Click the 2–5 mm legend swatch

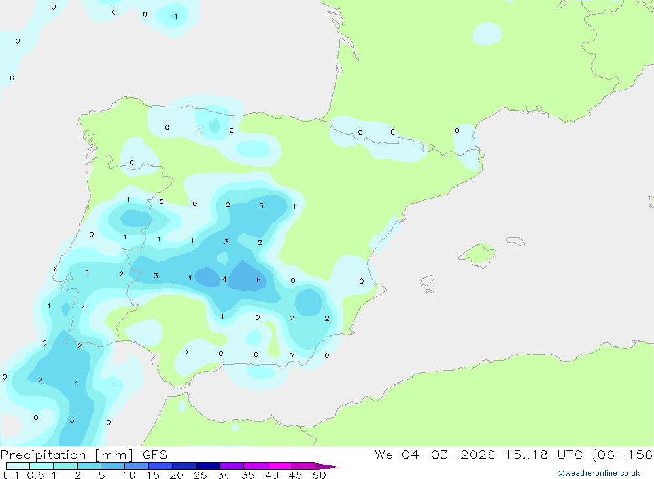(89, 466)
